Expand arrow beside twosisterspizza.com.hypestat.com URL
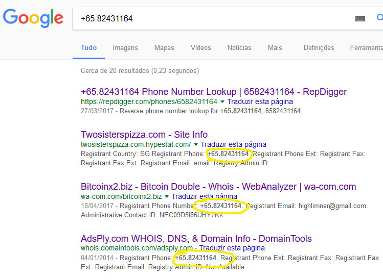Viewport: 383px width, 280px height. point(196,144)
